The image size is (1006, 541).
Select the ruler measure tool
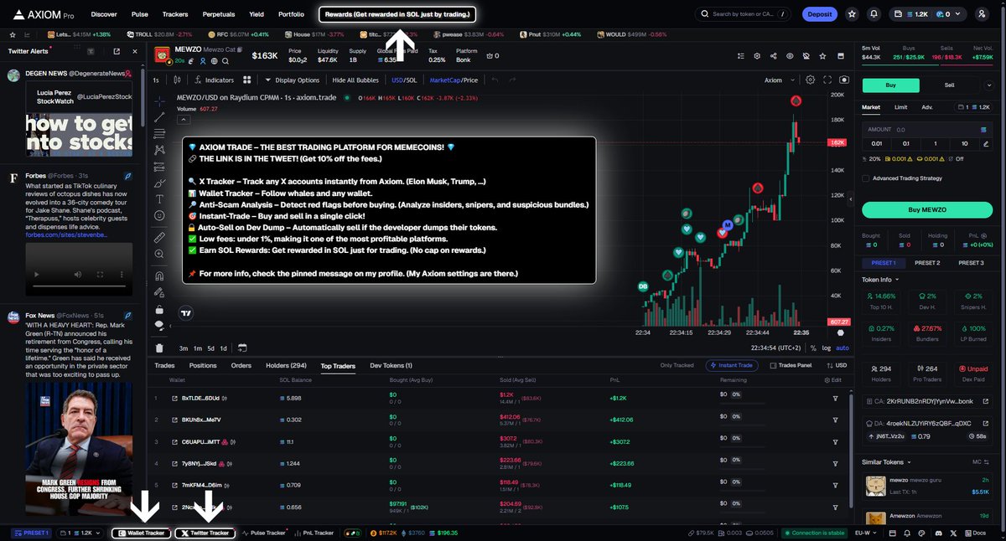click(159, 238)
